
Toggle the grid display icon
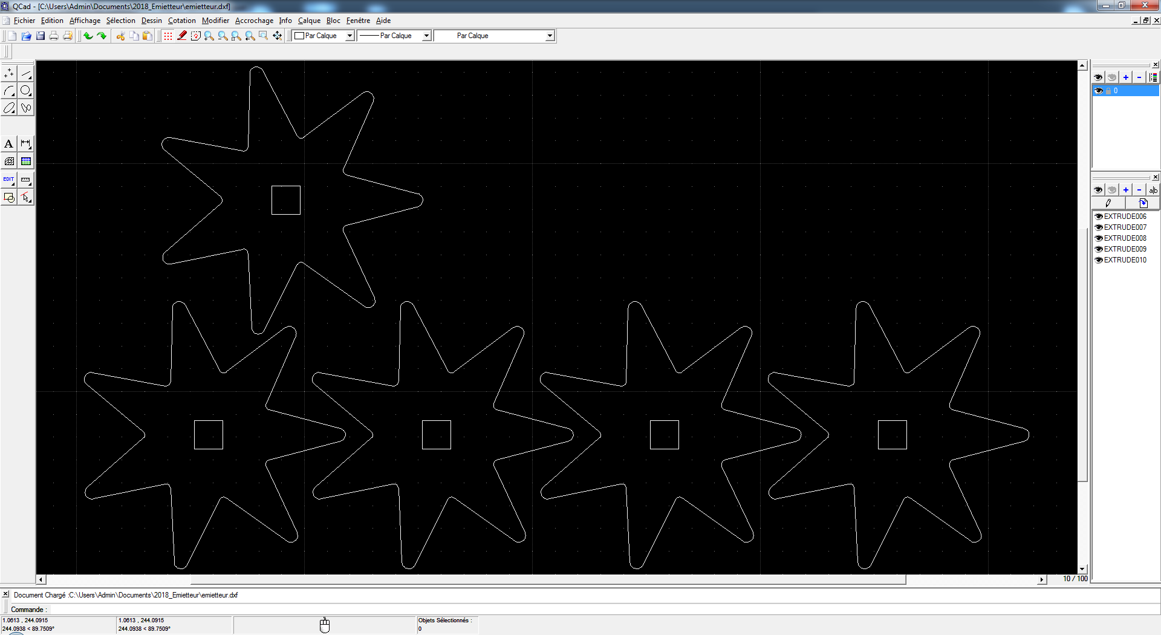click(x=168, y=36)
